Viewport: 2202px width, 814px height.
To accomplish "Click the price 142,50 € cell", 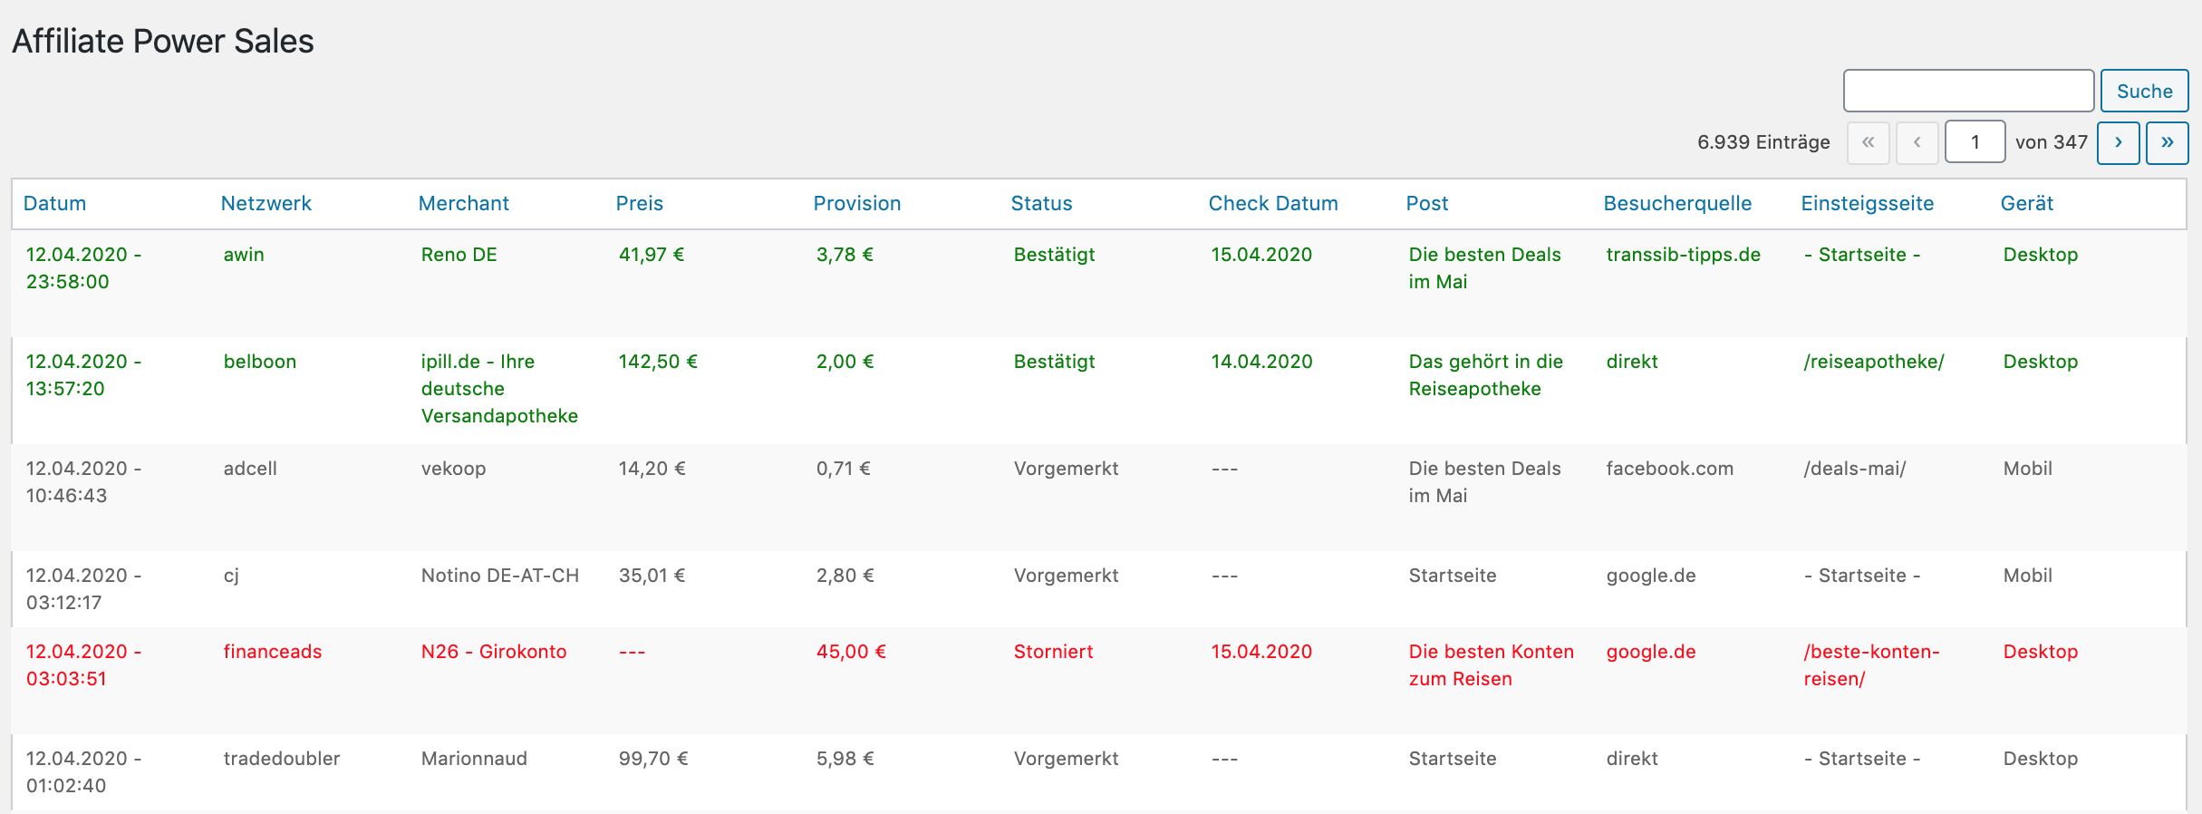I will tap(658, 362).
